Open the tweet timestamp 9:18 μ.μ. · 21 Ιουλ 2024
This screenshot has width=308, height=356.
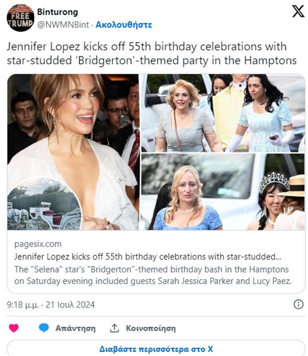tap(51, 305)
